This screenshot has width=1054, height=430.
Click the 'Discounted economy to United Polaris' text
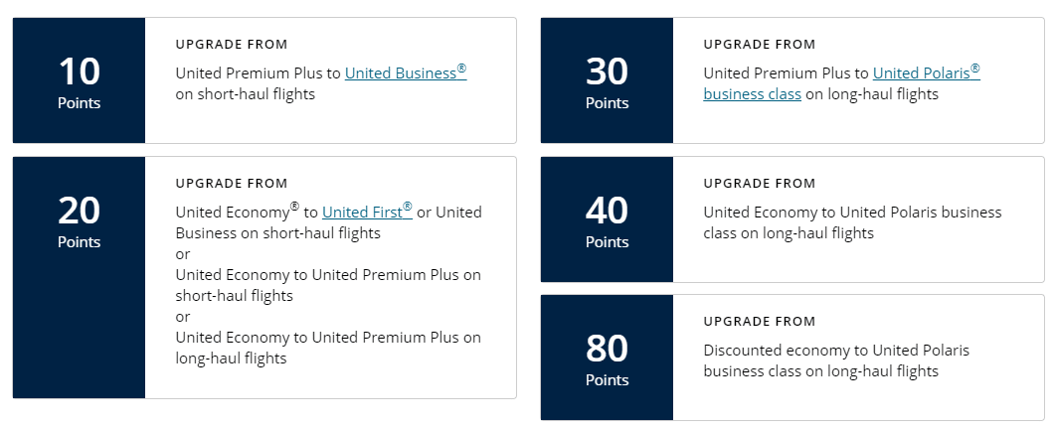[x=835, y=351]
